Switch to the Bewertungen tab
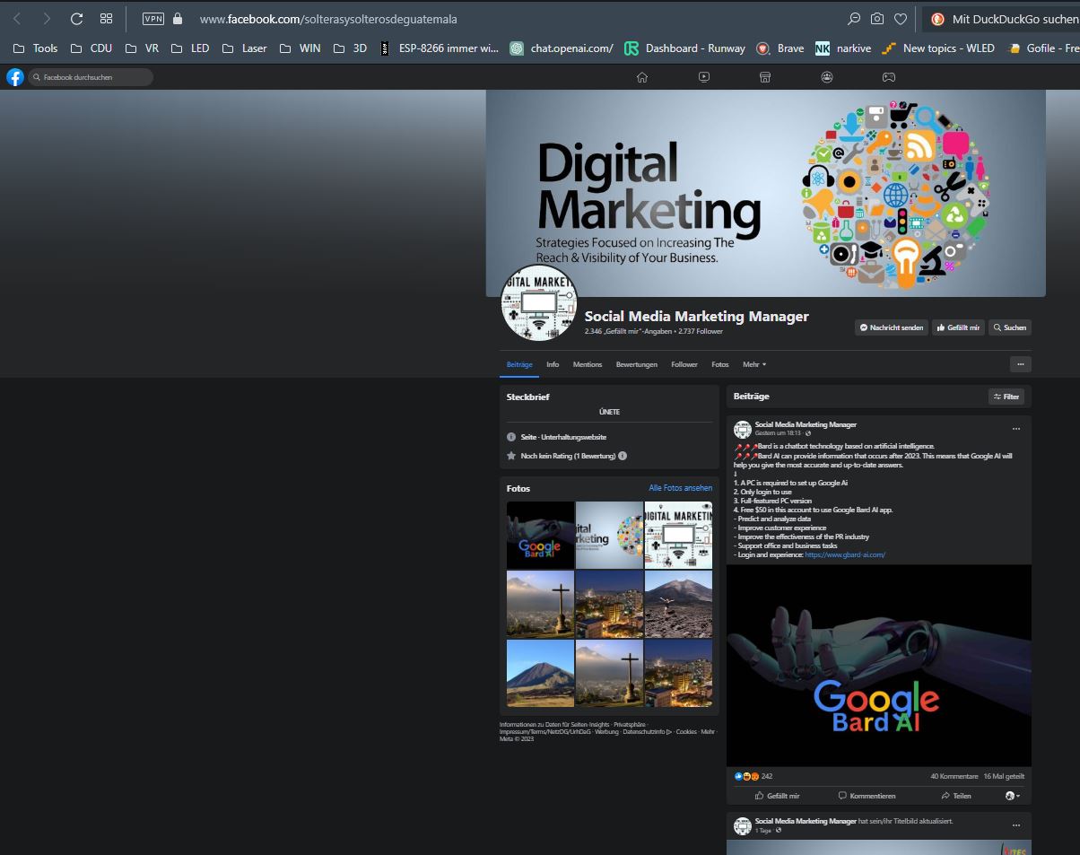This screenshot has width=1080, height=855. click(637, 364)
